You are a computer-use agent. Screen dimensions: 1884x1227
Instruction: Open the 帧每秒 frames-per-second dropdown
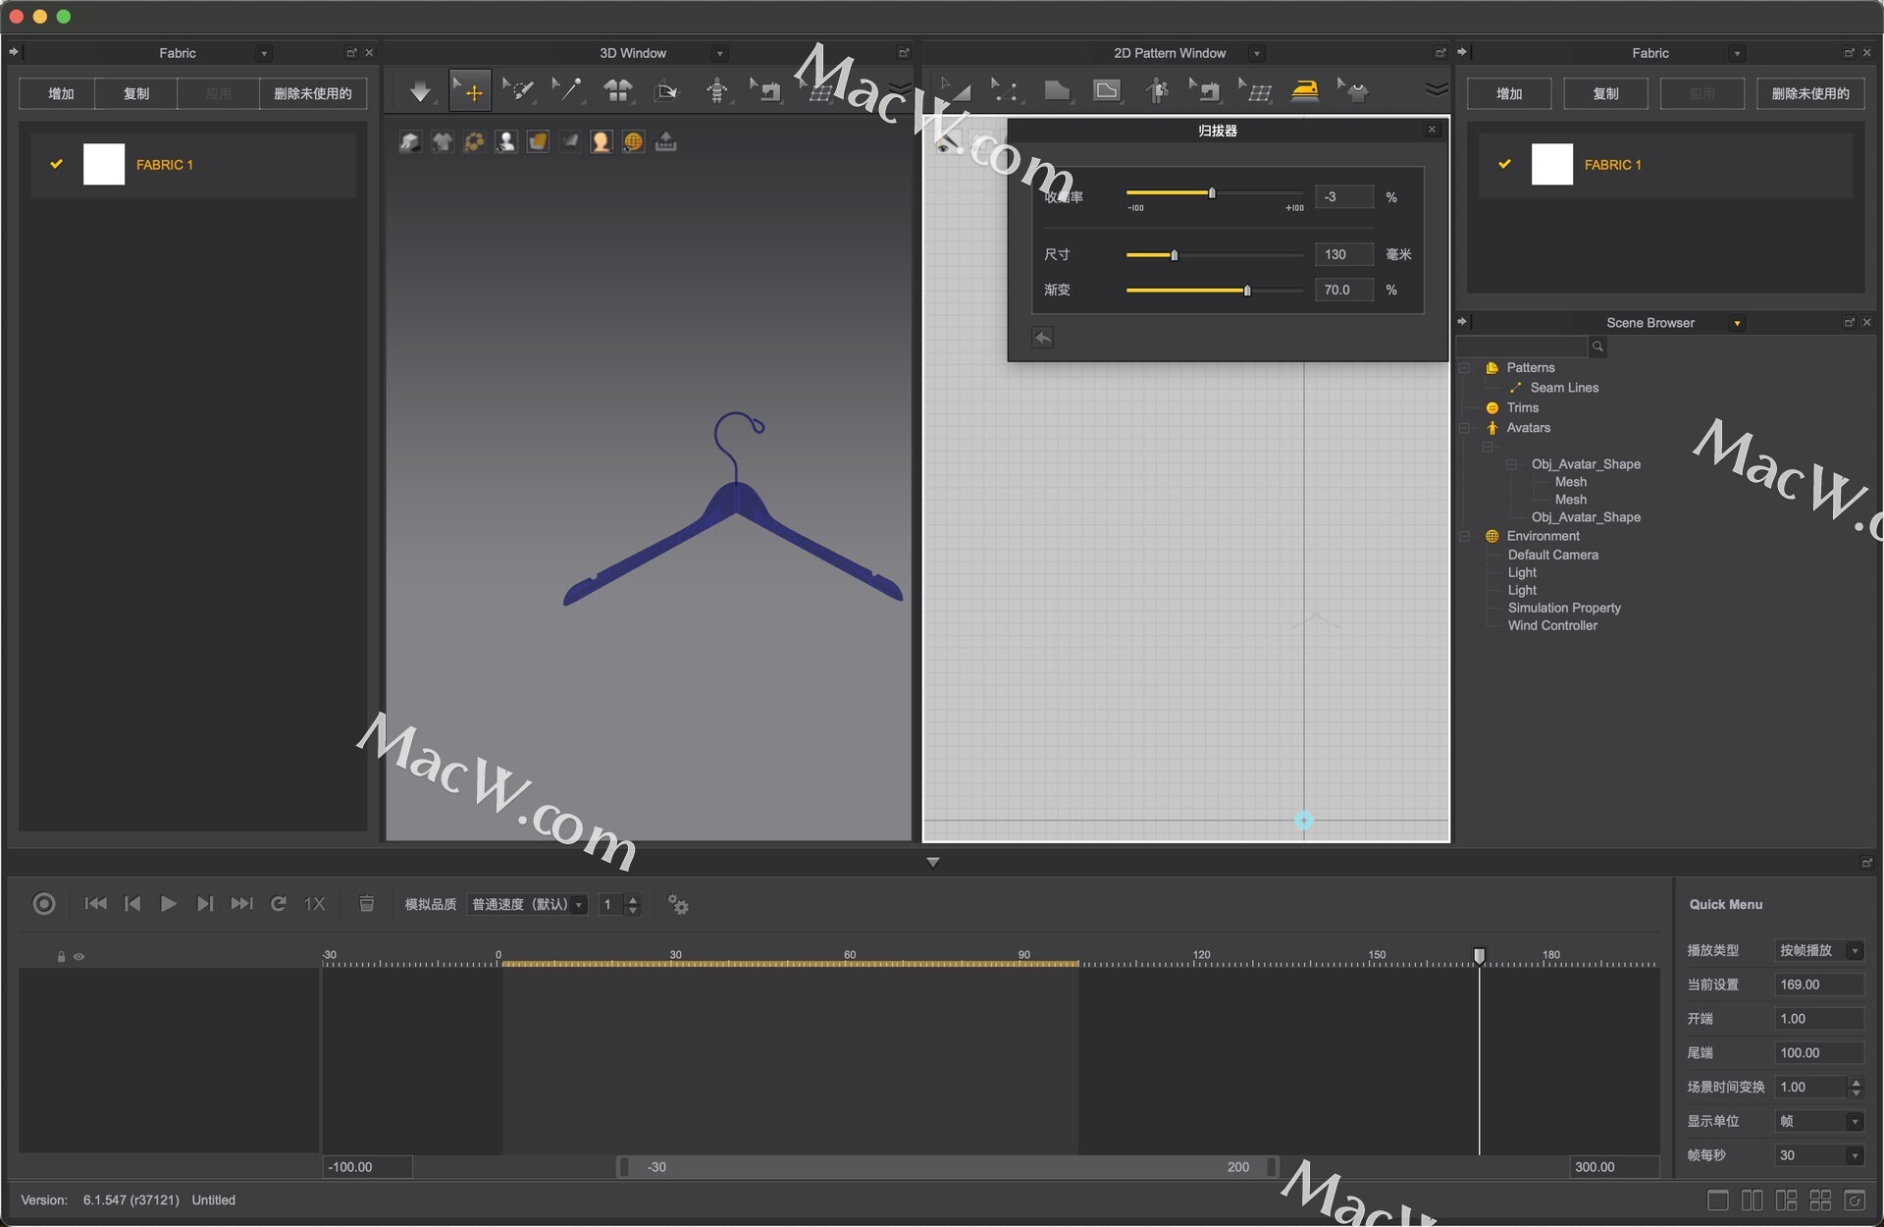coord(1820,1155)
